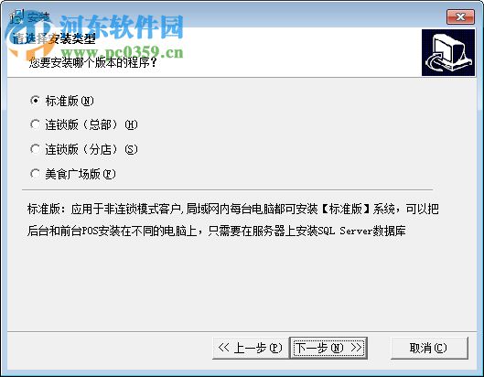Pick the 连锁版（分店）(S) radio option

35,149
